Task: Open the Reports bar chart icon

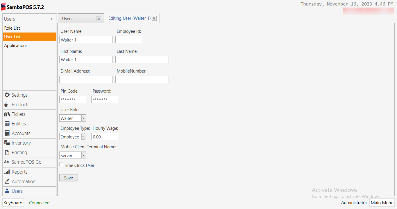Action: pyautogui.click(x=6, y=172)
